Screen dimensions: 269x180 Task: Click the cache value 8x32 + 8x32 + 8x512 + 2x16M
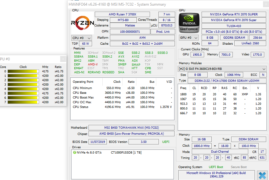(x=142, y=43)
